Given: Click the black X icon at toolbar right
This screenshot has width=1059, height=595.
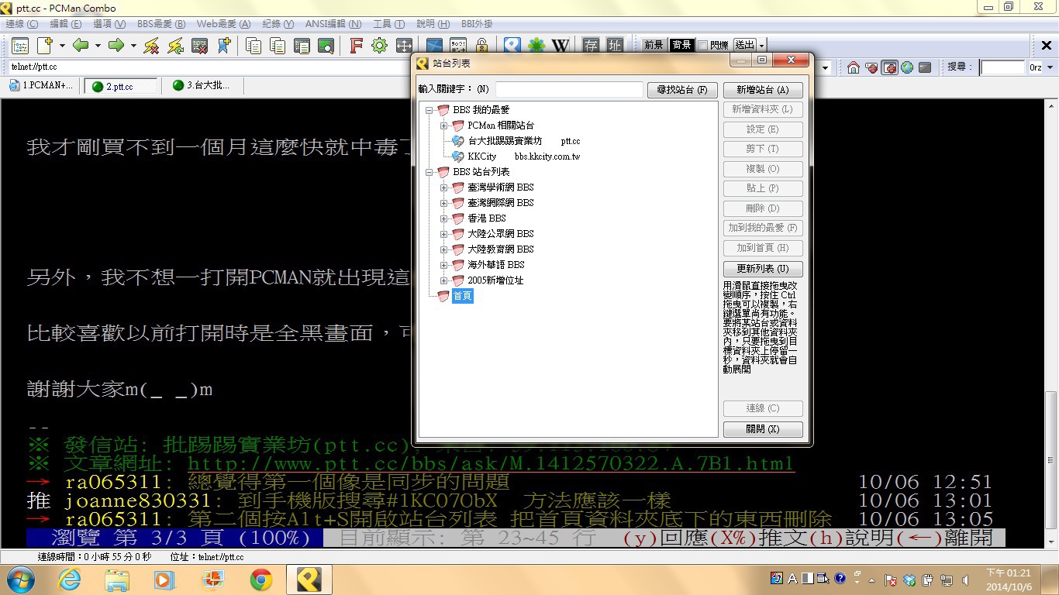Looking at the screenshot, I should (1046, 46).
